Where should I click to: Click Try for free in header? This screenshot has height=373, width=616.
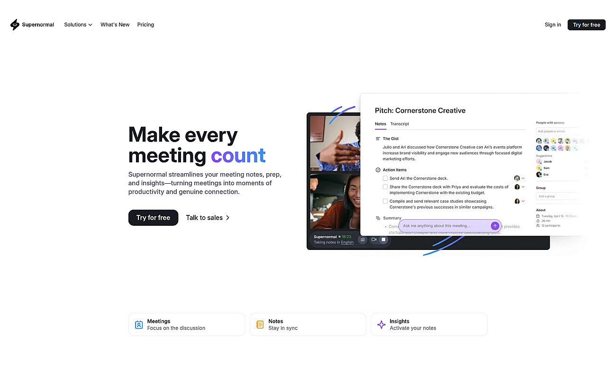pos(587,25)
